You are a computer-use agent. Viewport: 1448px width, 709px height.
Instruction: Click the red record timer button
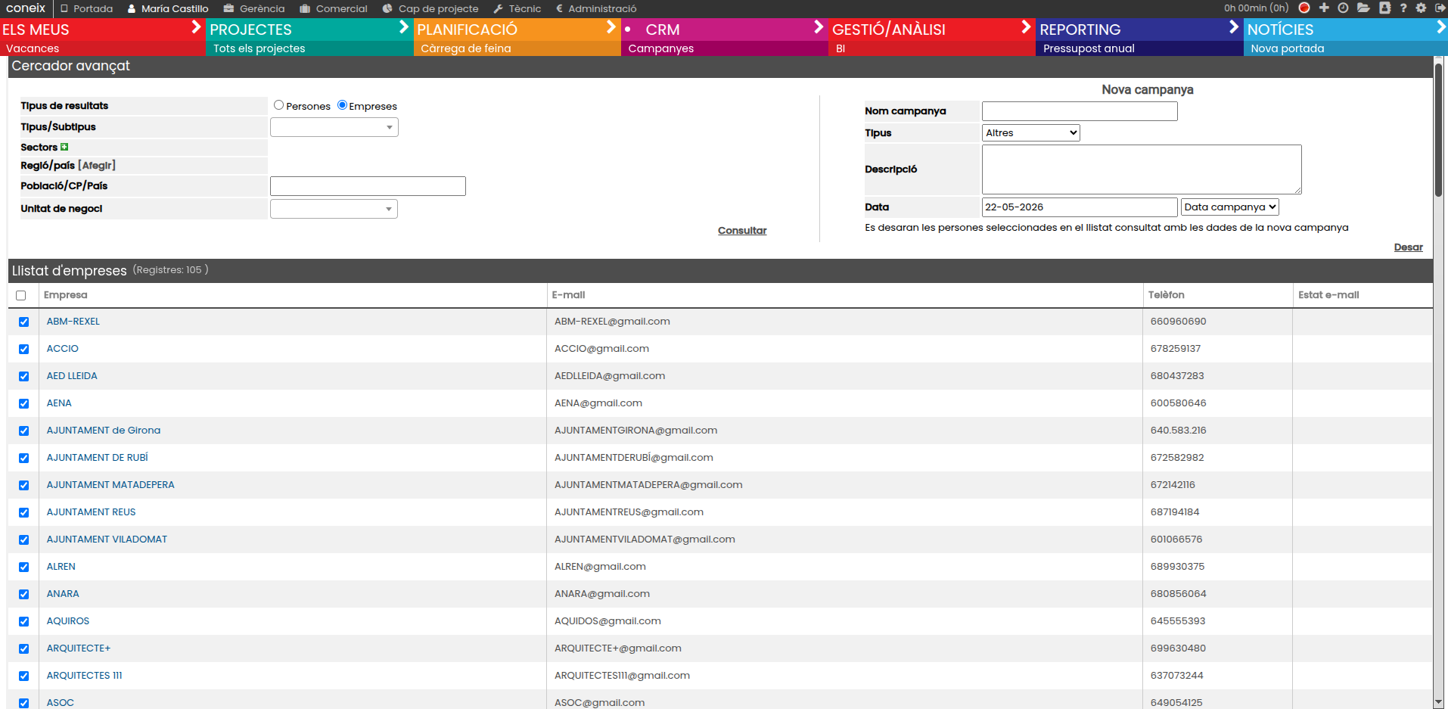pos(1304,8)
